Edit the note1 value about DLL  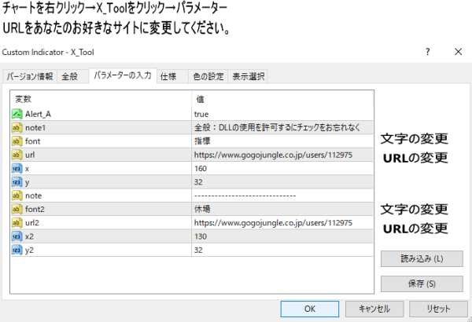tap(282, 128)
